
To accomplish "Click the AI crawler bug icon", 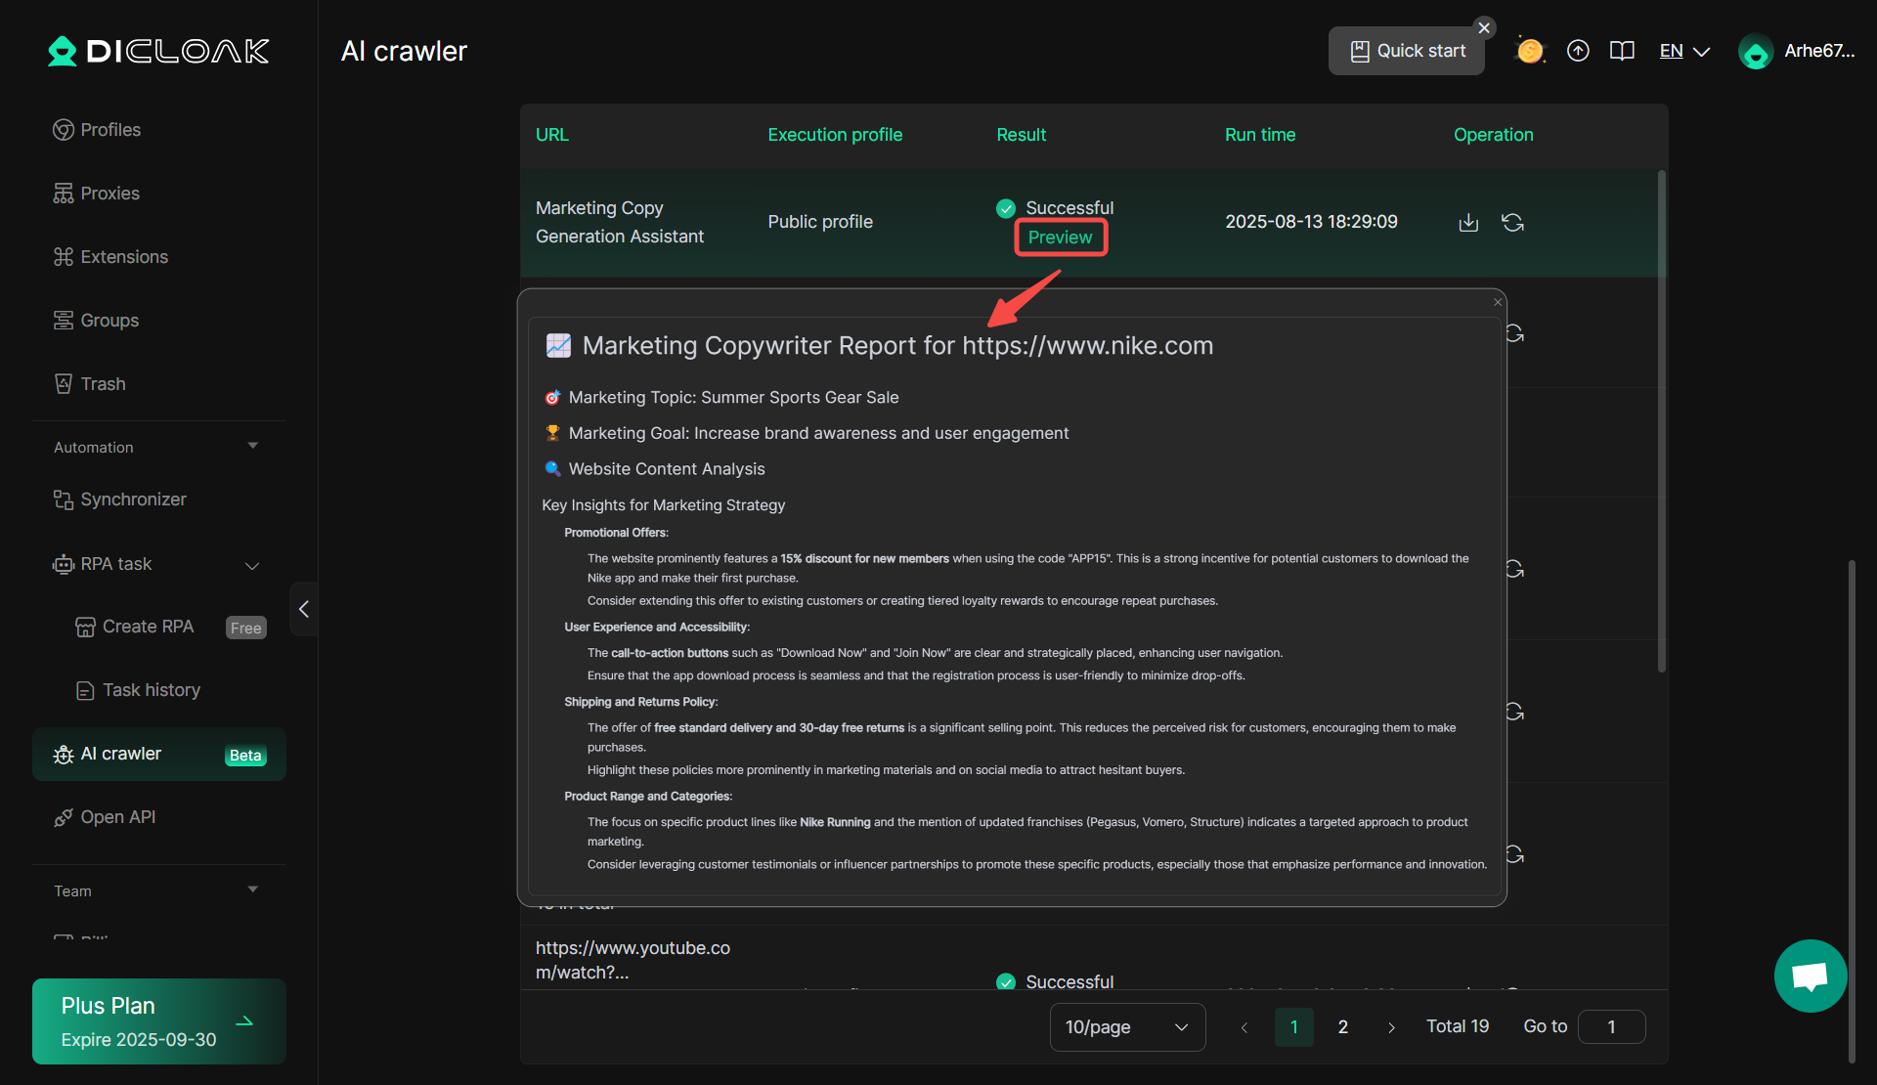I will tap(64, 755).
